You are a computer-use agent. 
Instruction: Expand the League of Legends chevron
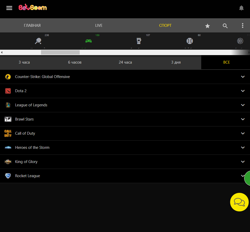(243, 105)
